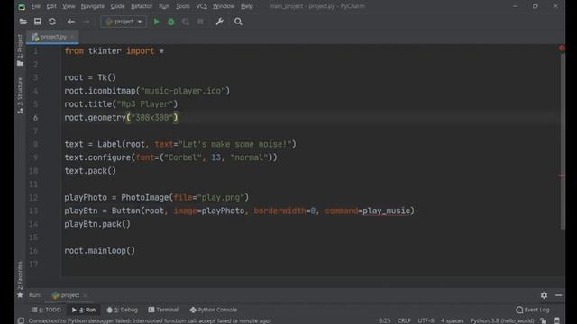Click the root.mainloop() code on line 16
This screenshot has height=324, width=577.
point(100,251)
